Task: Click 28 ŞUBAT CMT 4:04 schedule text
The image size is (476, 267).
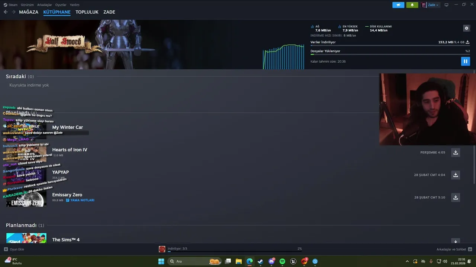Action: pyautogui.click(x=430, y=175)
